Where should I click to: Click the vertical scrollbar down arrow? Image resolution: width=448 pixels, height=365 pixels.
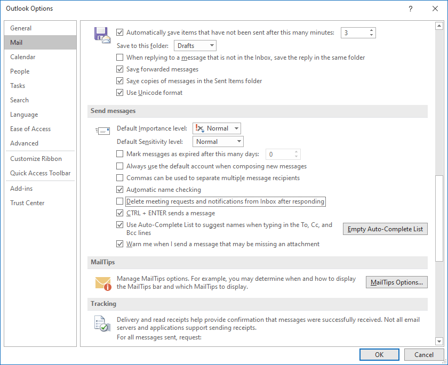point(439,341)
